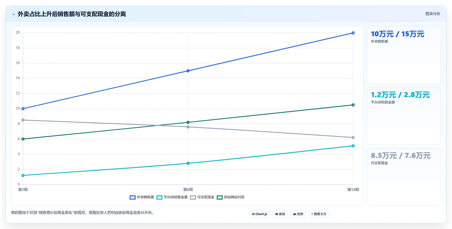Image resolution: width=452 pixels, height=229 pixels.
Task: Click the y-axis value 10
Action: click(18, 109)
